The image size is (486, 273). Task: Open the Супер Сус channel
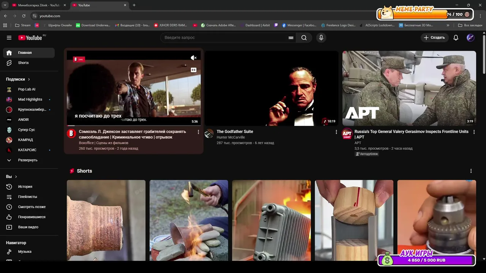[x=29, y=130]
